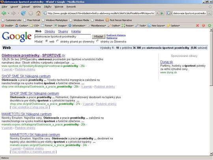Image resolution: width=213 pixels, height=160 pixels.
Task: Open the Images dropdown menu
Action: click(x=66, y=26)
